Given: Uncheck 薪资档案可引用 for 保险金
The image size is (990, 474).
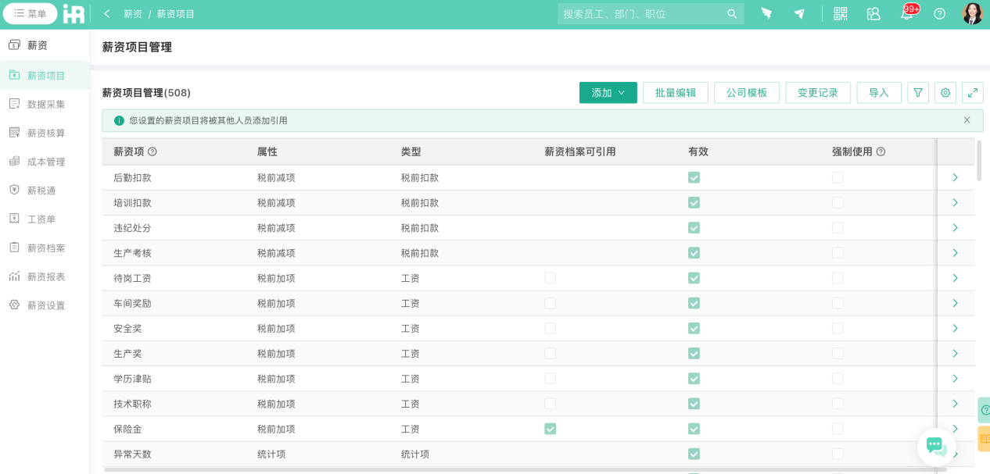Looking at the screenshot, I should click(x=550, y=429).
